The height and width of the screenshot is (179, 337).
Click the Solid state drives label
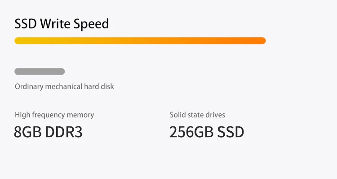point(197,115)
